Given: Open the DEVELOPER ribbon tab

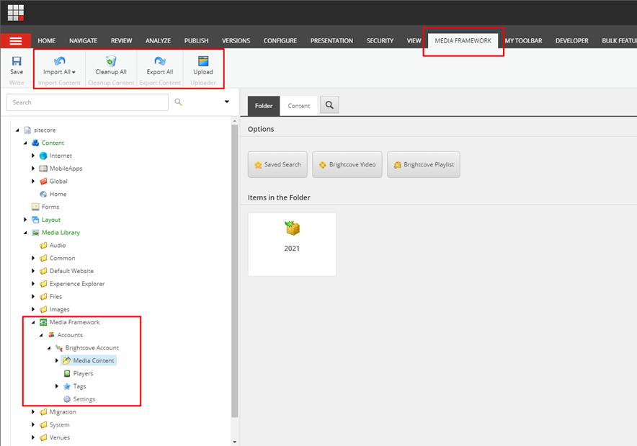Looking at the screenshot, I should 572,41.
